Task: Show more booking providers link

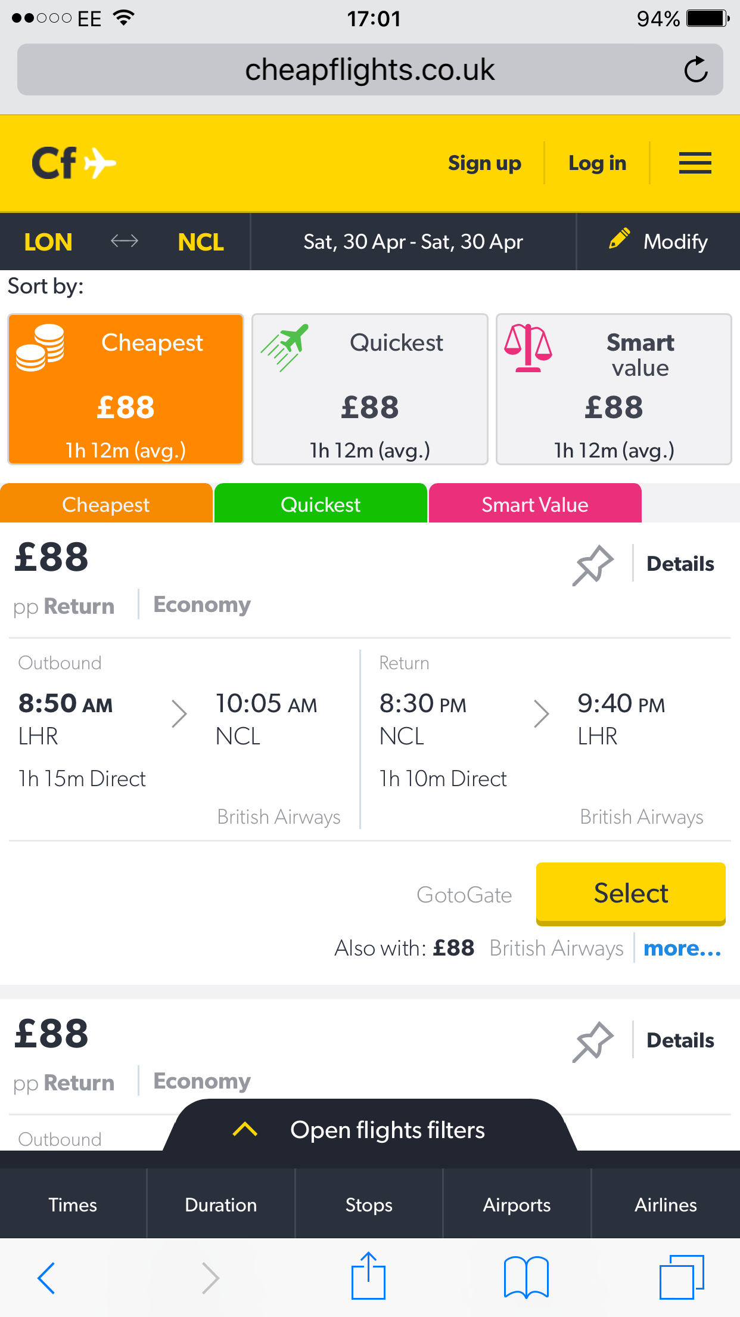Action: point(682,948)
